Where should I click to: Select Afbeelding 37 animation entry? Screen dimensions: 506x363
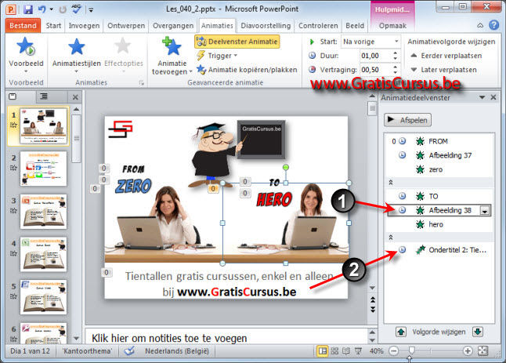pos(439,155)
